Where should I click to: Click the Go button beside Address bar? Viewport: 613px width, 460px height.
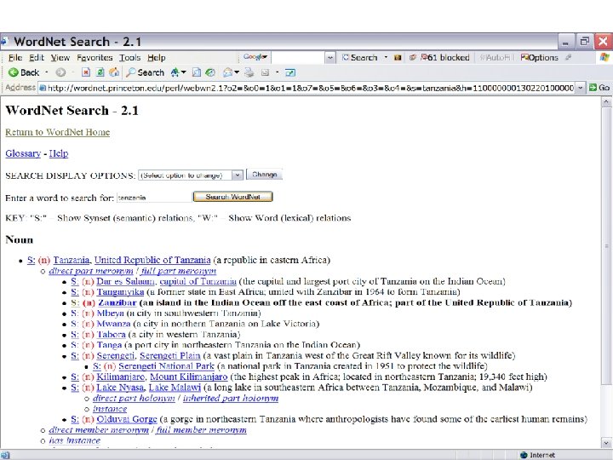599,88
